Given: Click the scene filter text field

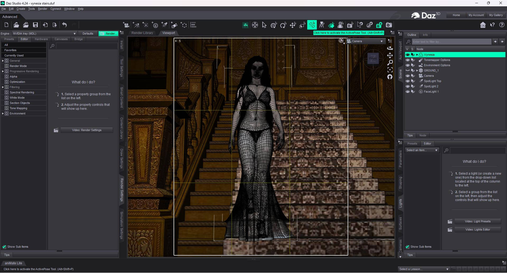Looking at the screenshot, I should coord(452,42).
